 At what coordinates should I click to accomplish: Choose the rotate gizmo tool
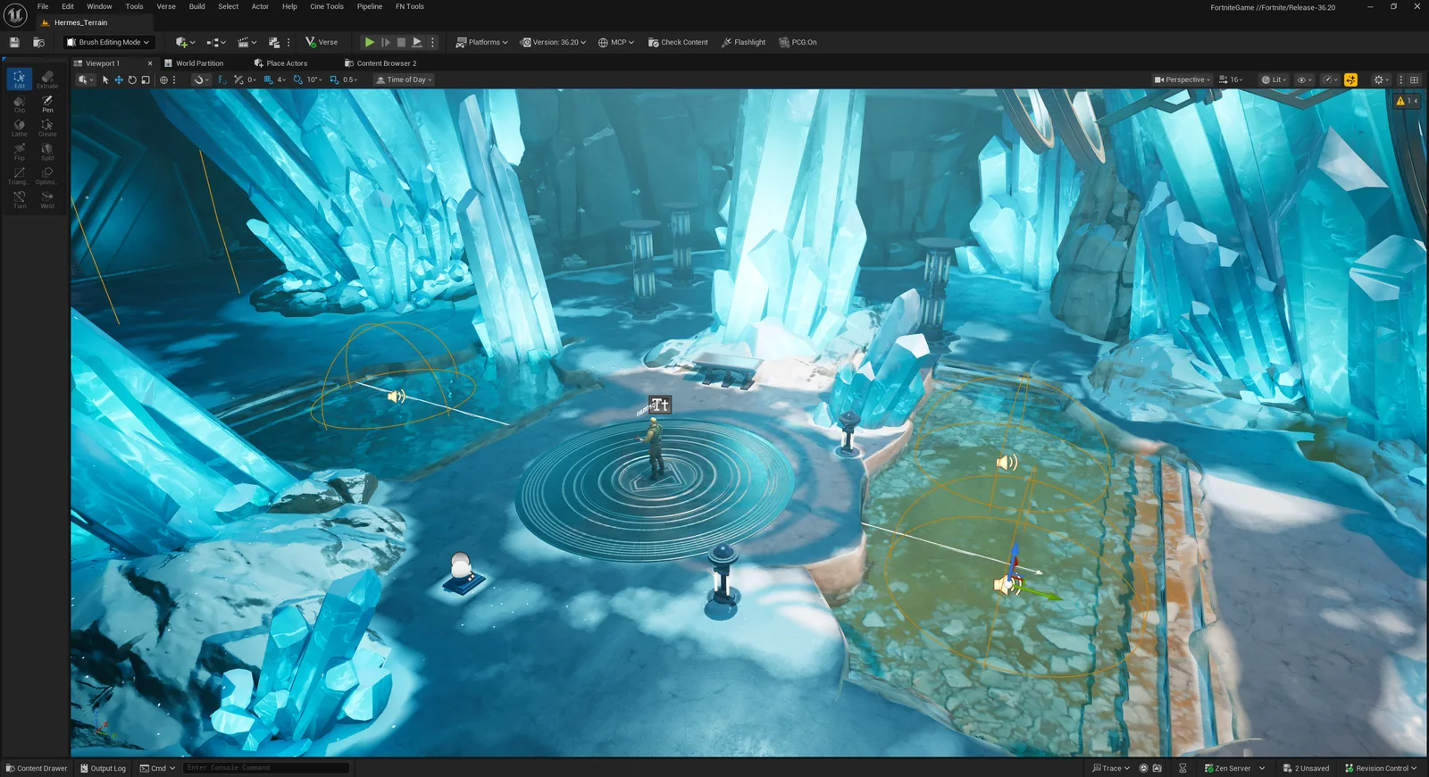coord(132,79)
